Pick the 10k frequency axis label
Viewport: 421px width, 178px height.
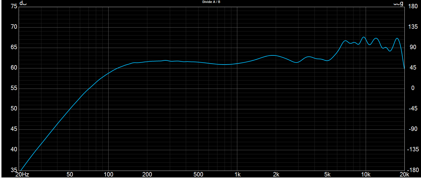[366, 174]
